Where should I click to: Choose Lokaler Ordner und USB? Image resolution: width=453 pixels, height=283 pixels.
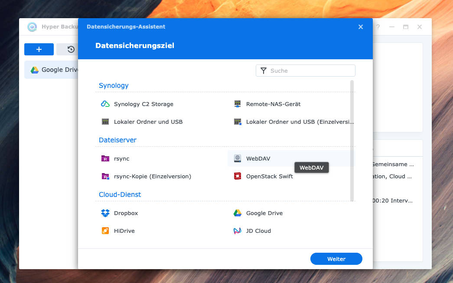148,122
